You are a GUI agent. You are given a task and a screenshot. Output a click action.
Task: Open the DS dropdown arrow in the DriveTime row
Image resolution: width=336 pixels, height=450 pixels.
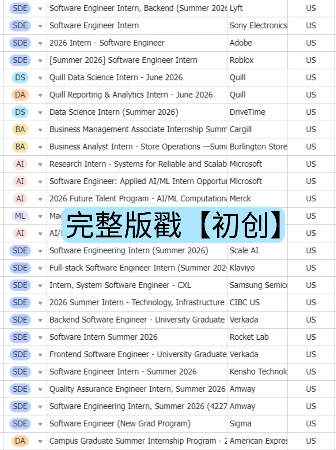[x=40, y=113]
